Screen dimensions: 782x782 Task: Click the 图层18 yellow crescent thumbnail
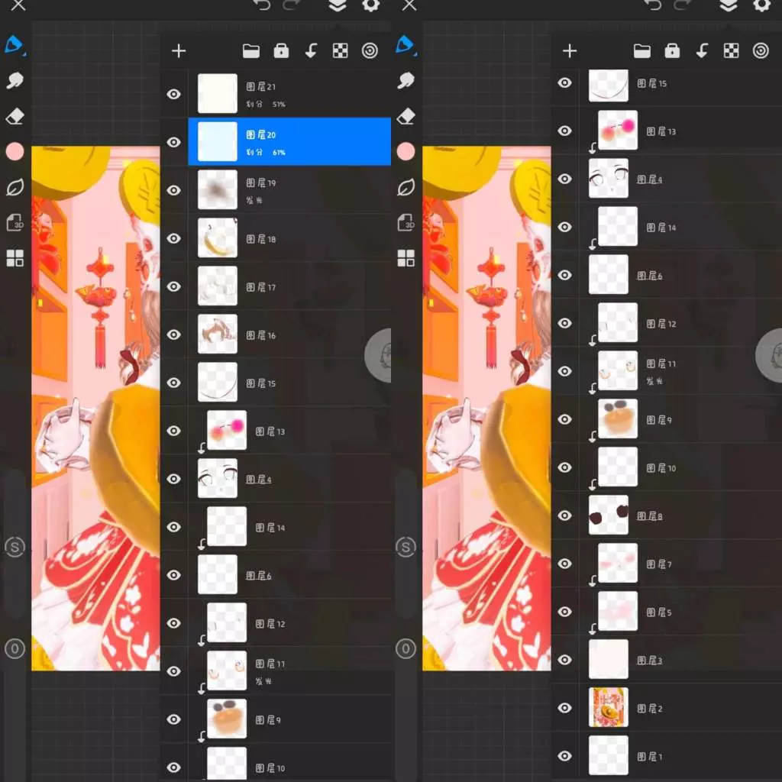pos(218,238)
